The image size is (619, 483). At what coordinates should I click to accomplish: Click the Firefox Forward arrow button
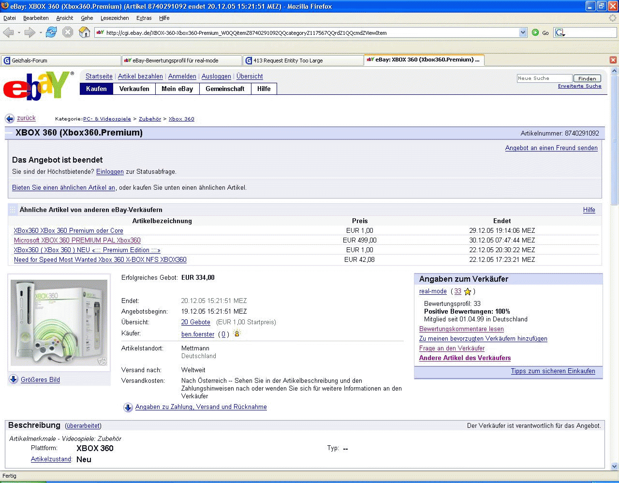point(30,32)
